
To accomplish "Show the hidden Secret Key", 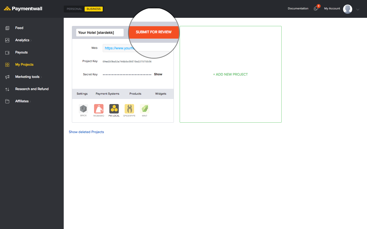I will click(x=158, y=74).
